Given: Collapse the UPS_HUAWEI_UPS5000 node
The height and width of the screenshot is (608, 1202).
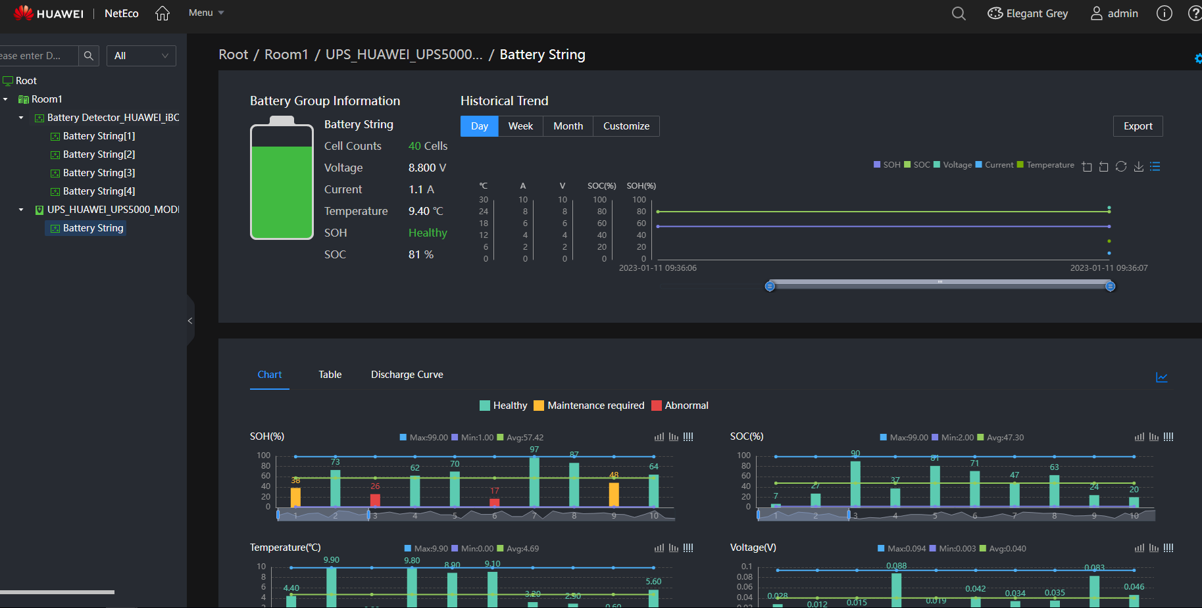Looking at the screenshot, I should point(20,209).
